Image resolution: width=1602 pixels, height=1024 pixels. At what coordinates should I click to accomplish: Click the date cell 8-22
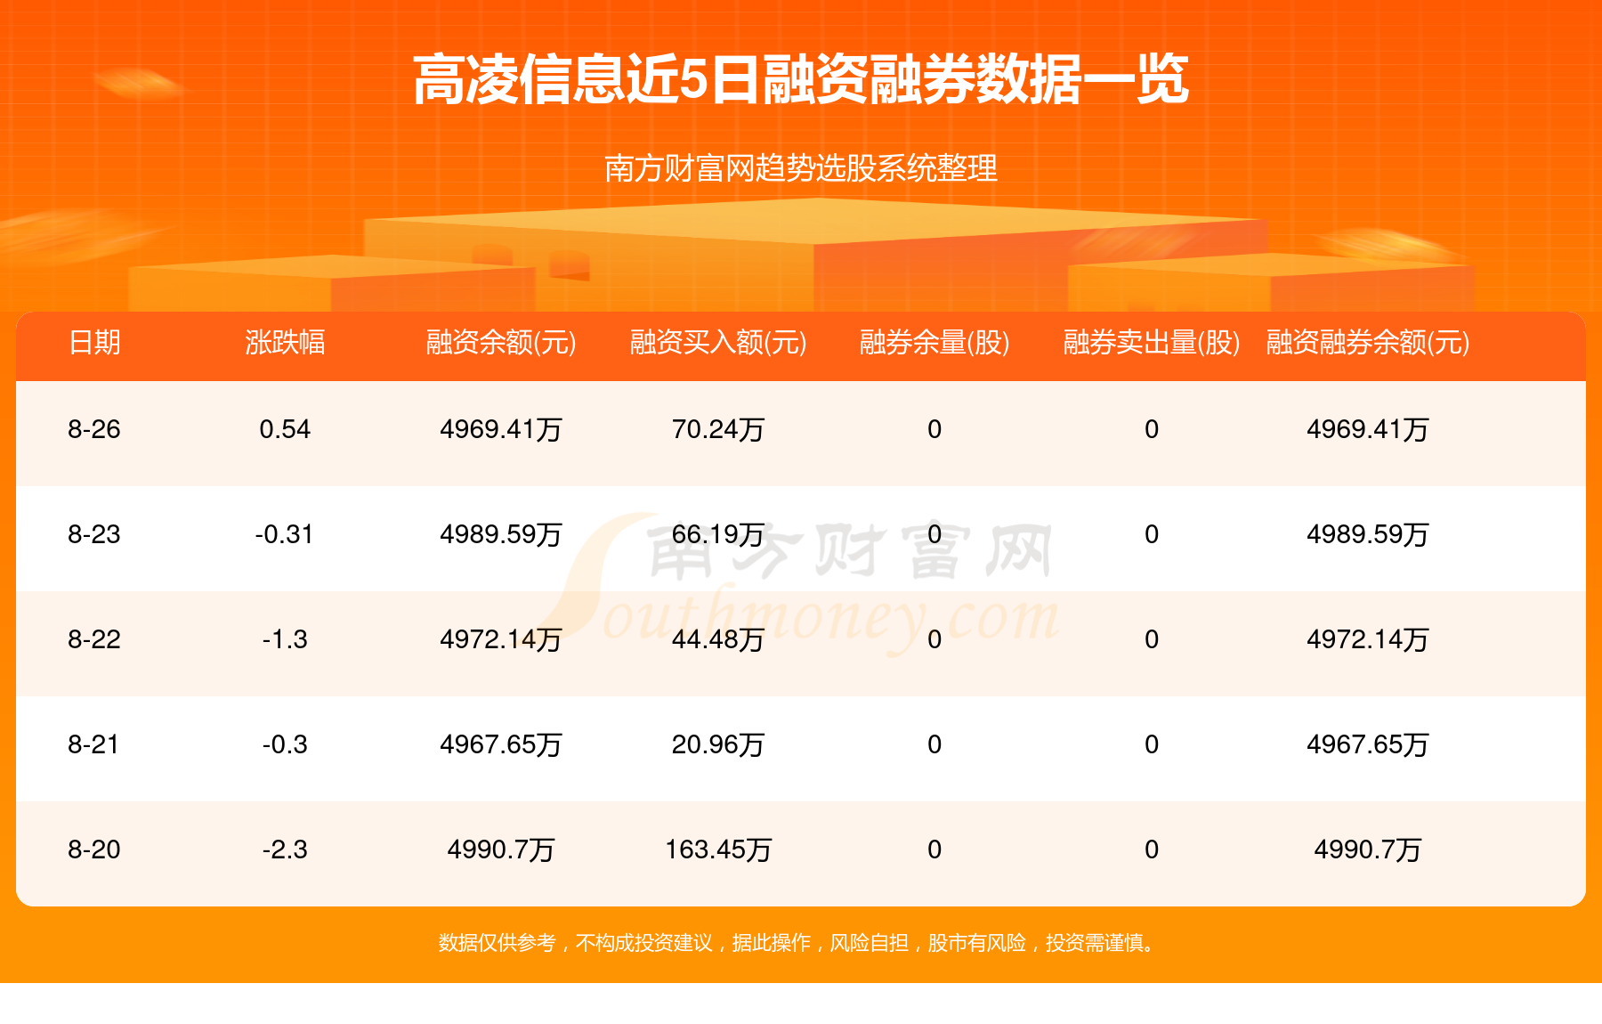pyautogui.click(x=94, y=639)
